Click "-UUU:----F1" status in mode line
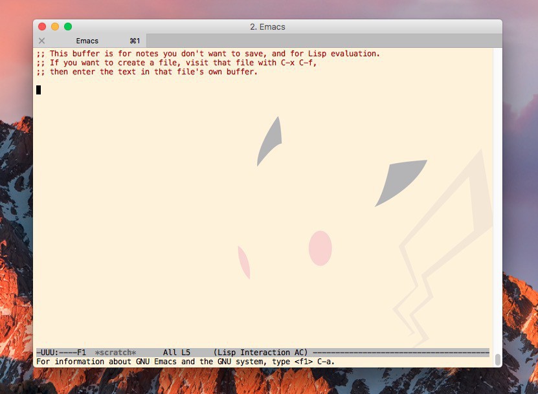538x394 pixels. pyautogui.click(x=61, y=353)
